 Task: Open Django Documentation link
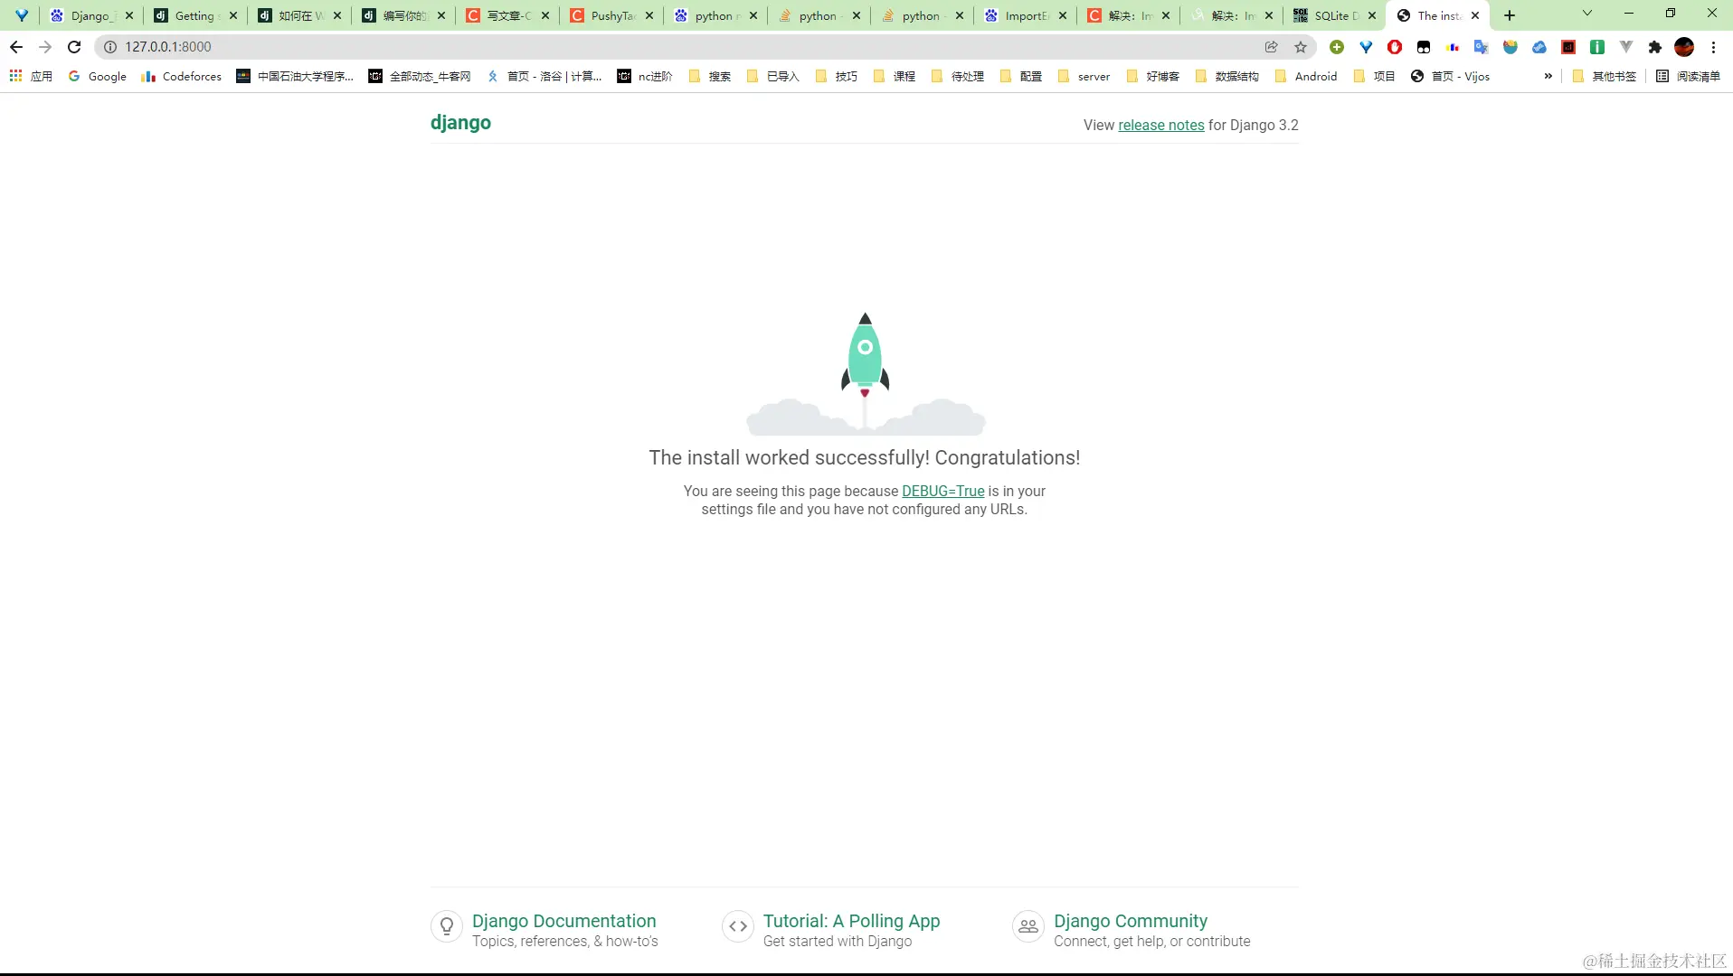coord(564,921)
